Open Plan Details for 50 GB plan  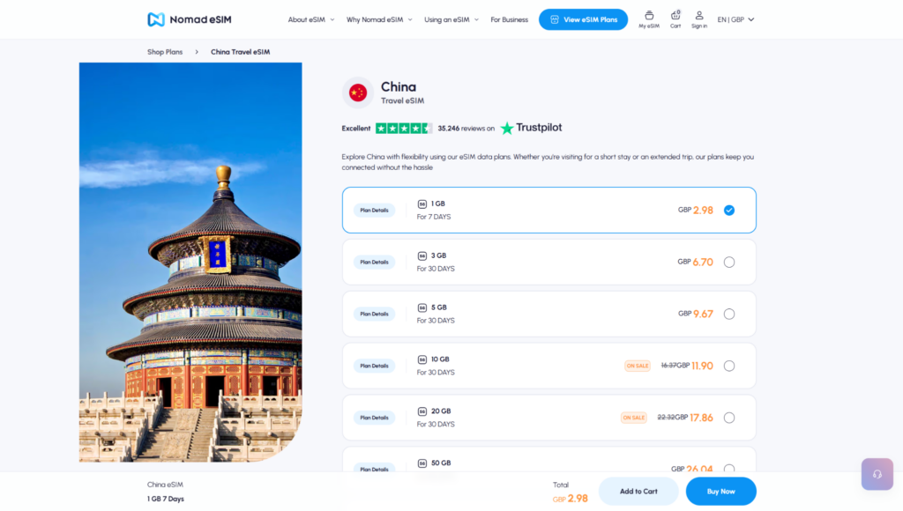(374, 469)
